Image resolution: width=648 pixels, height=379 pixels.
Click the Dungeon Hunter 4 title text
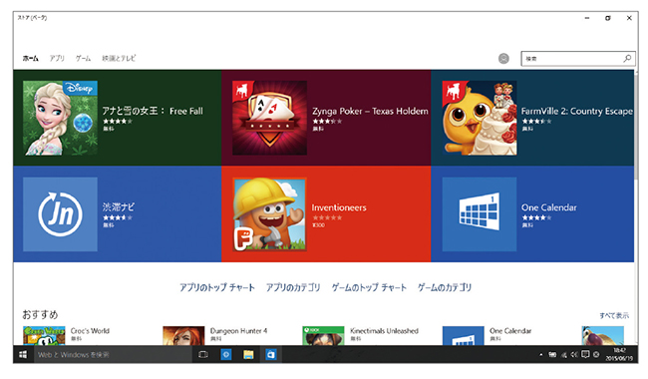[x=238, y=331]
